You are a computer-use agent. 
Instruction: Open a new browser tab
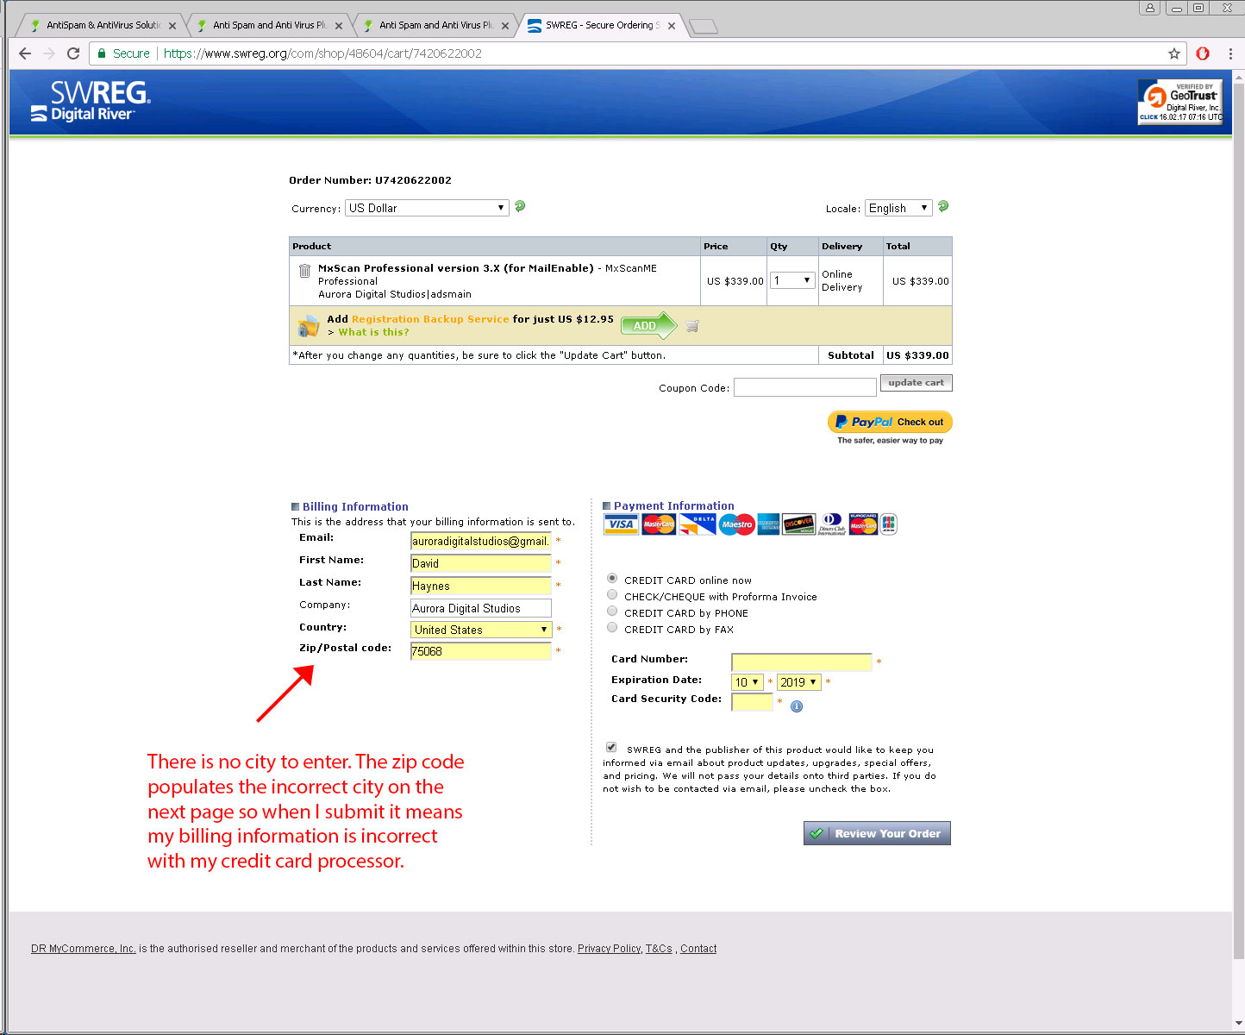(704, 26)
